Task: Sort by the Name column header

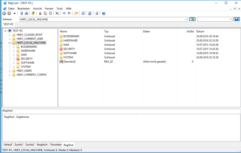Action: pos(81,32)
